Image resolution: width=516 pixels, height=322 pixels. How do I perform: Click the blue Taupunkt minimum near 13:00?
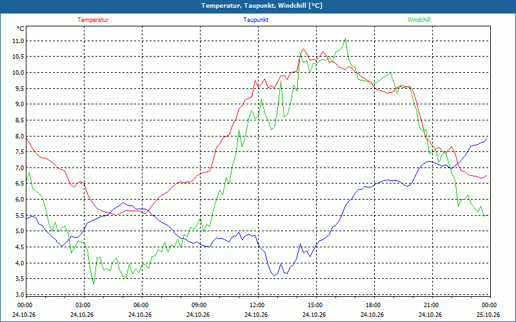tap(275, 276)
